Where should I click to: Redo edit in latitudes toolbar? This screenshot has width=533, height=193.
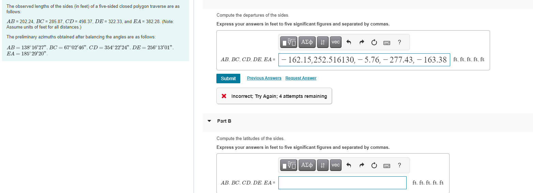[361, 165]
